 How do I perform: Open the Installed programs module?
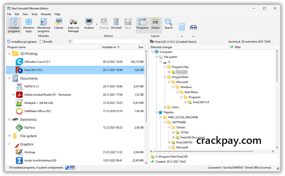coord(14,26)
